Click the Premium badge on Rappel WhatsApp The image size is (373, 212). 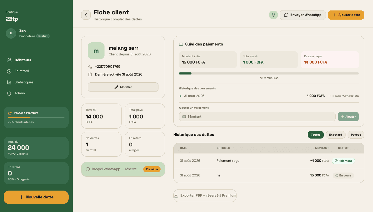tap(152, 169)
